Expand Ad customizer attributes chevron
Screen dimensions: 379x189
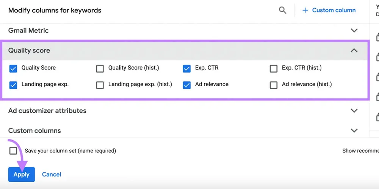354,111
